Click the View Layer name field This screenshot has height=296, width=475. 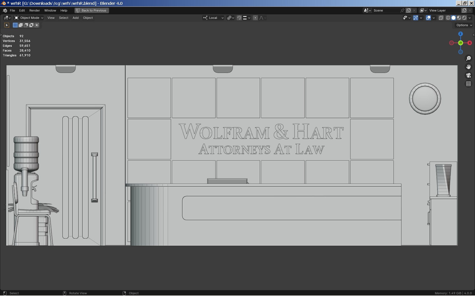pos(444,10)
